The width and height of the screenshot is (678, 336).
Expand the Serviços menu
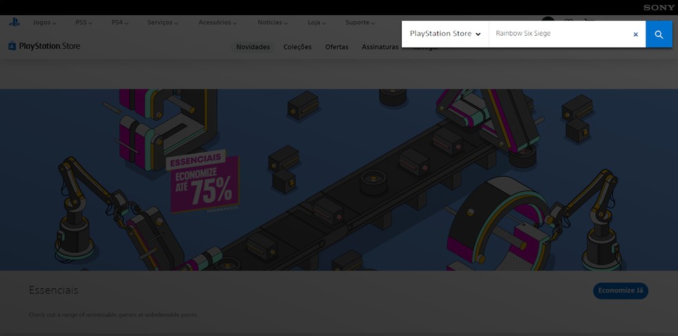tap(163, 23)
